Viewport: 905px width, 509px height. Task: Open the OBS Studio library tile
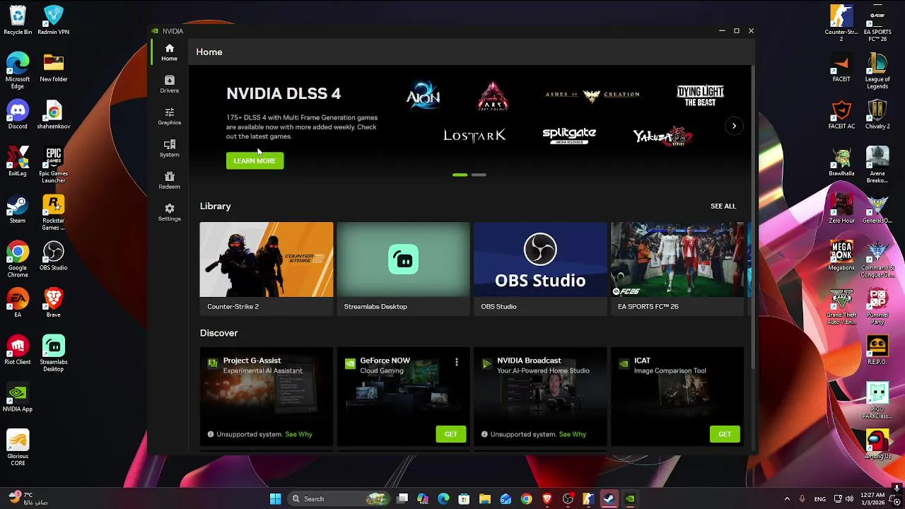[540, 269]
